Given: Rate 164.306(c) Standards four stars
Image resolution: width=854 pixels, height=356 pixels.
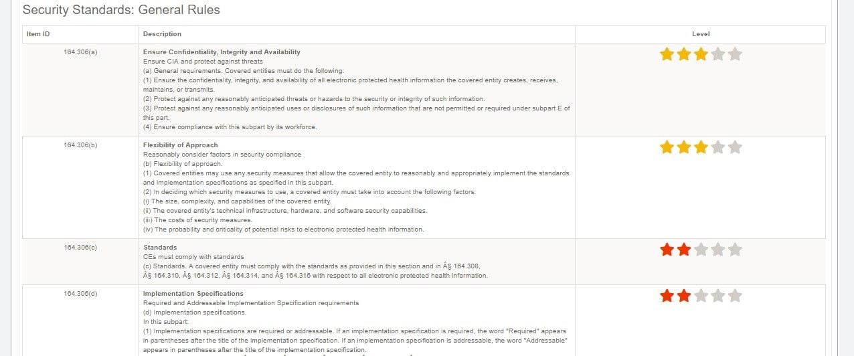Looking at the screenshot, I should tap(718, 250).
